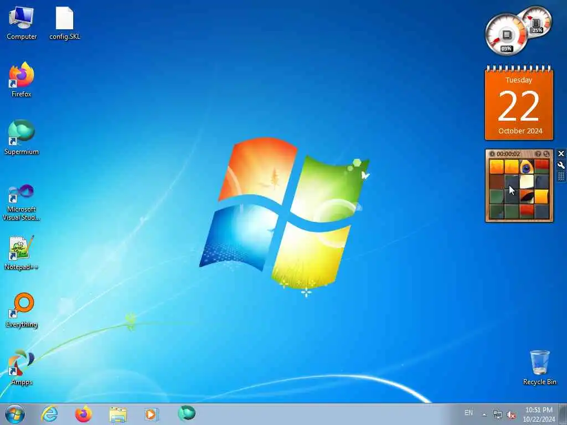Select the Microsoft Visual Studio desktop shortcut
Image resolution: width=567 pixels, height=425 pixels.
22,203
